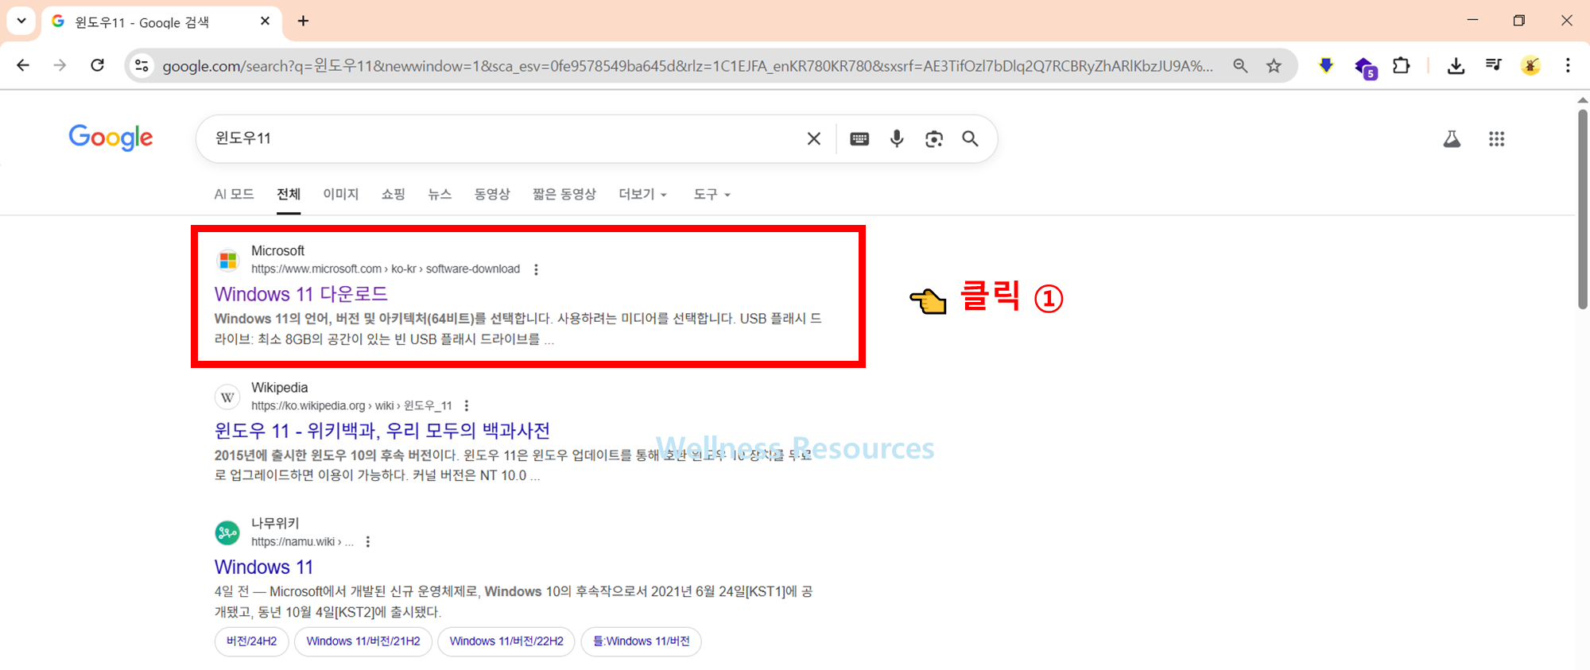Viewport: 1590px width, 670px height.
Task: Switch to 쇼핑 results
Action: pyautogui.click(x=394, y=194)
